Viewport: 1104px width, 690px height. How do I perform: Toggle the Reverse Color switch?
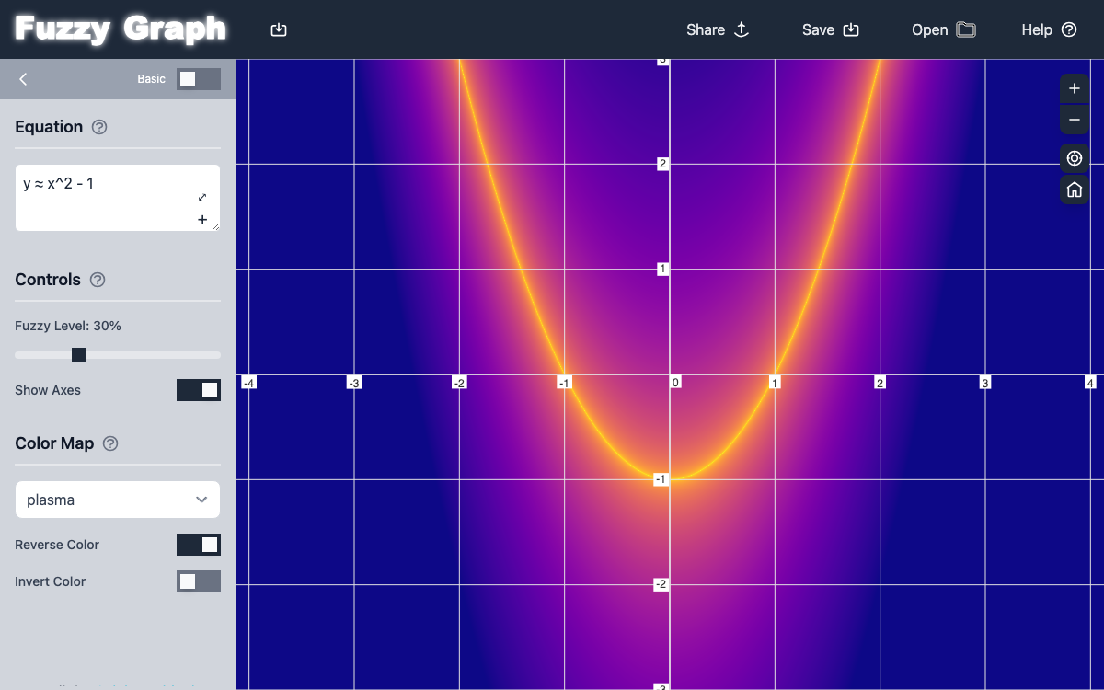point(199,545)
